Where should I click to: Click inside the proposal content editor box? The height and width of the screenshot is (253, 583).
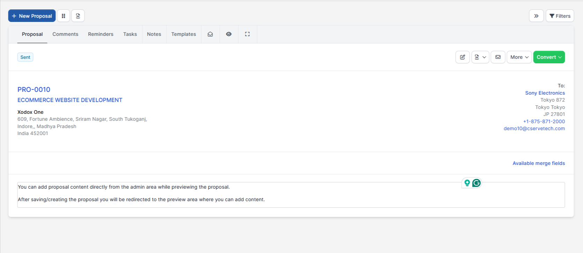click(x=291, y=195)
